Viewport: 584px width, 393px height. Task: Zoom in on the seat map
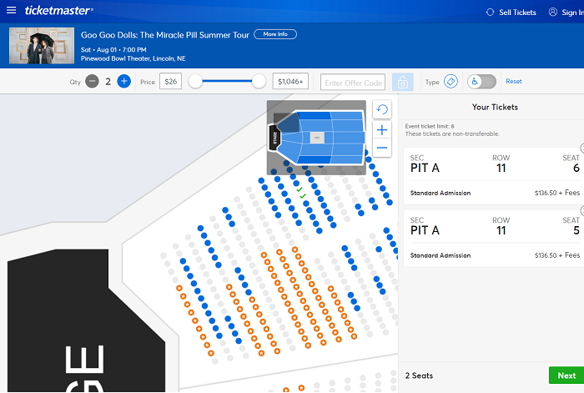382,130
